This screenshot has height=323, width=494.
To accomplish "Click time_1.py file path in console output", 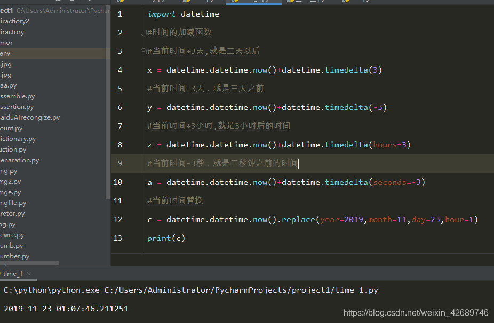I will coord(241,290).
